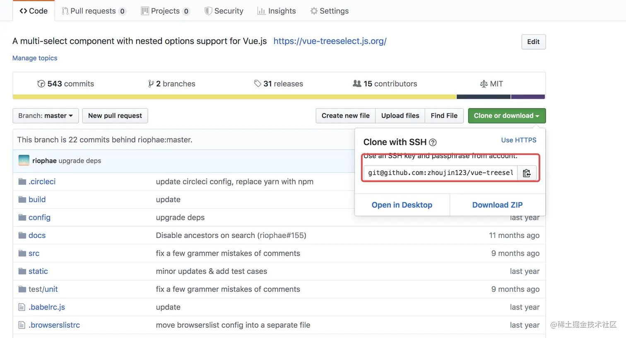
Task: Click the src folder icon
Action: pyautogui.click(x=22, y=253)
